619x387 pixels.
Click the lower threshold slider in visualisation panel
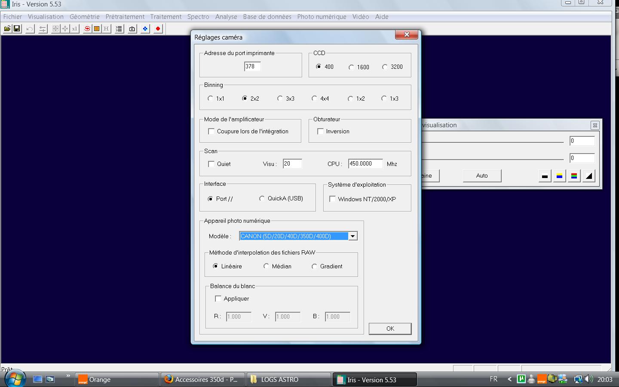point(493,159)
